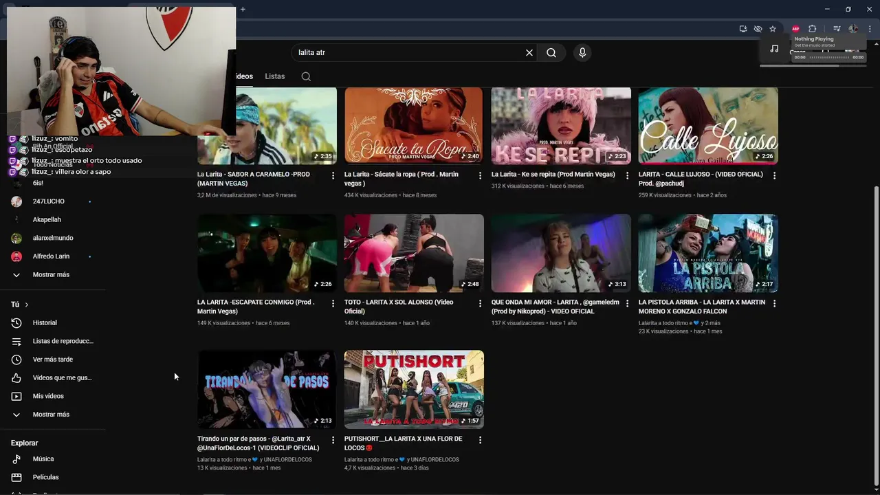Open options menu for PUTISHORT video
Viewport: 880px width, 495px height.
tap(480, 440)
